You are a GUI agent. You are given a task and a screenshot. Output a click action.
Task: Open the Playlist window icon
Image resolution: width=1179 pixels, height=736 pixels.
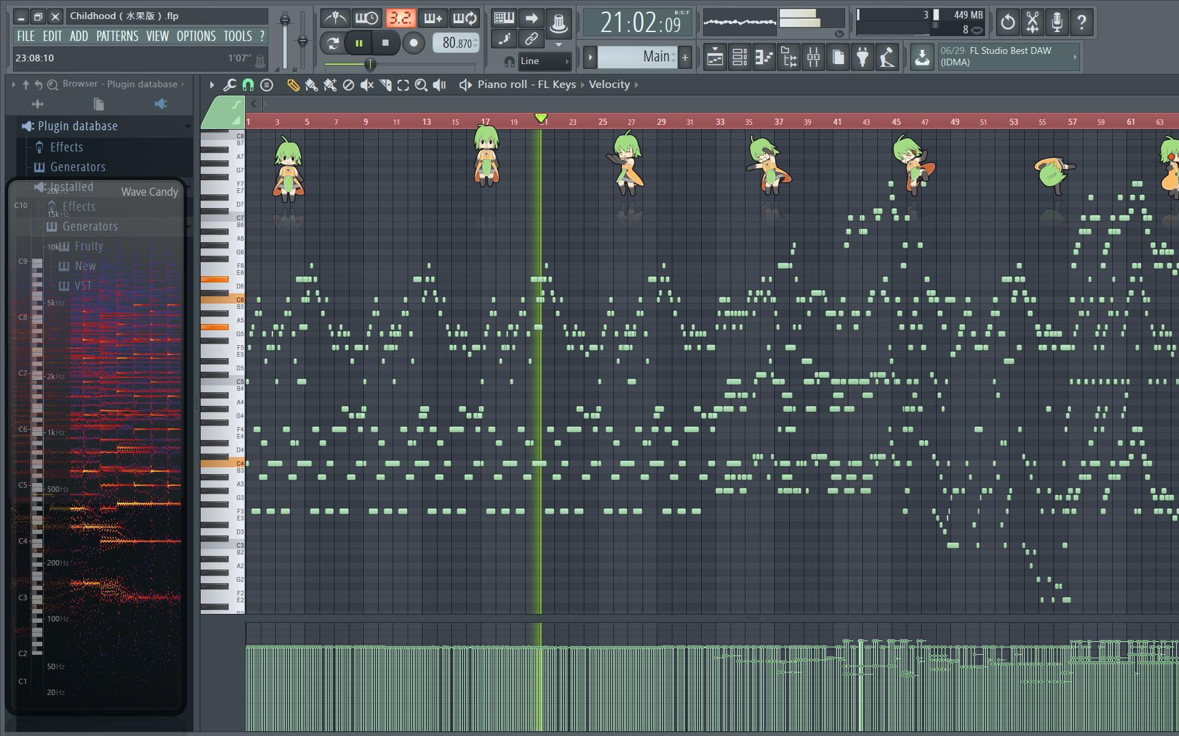pos(715,58)
